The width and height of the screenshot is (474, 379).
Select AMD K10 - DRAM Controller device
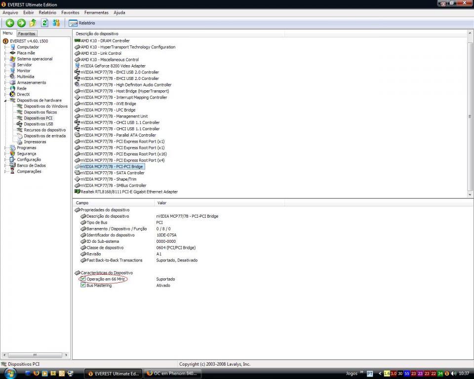coord(105,41)
